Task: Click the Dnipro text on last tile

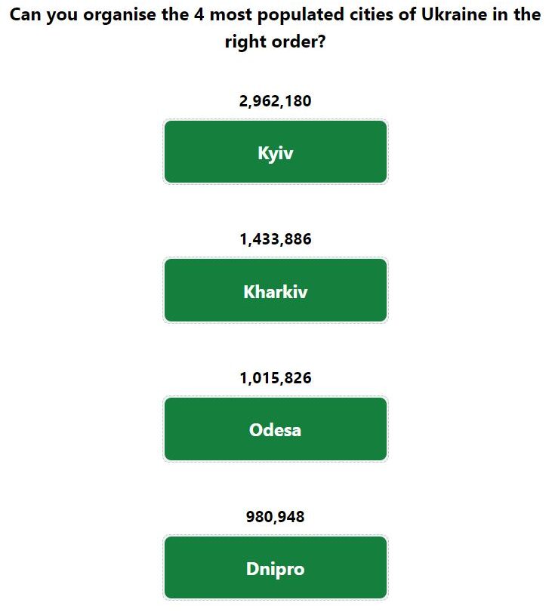Action: [x=275, y=569]
